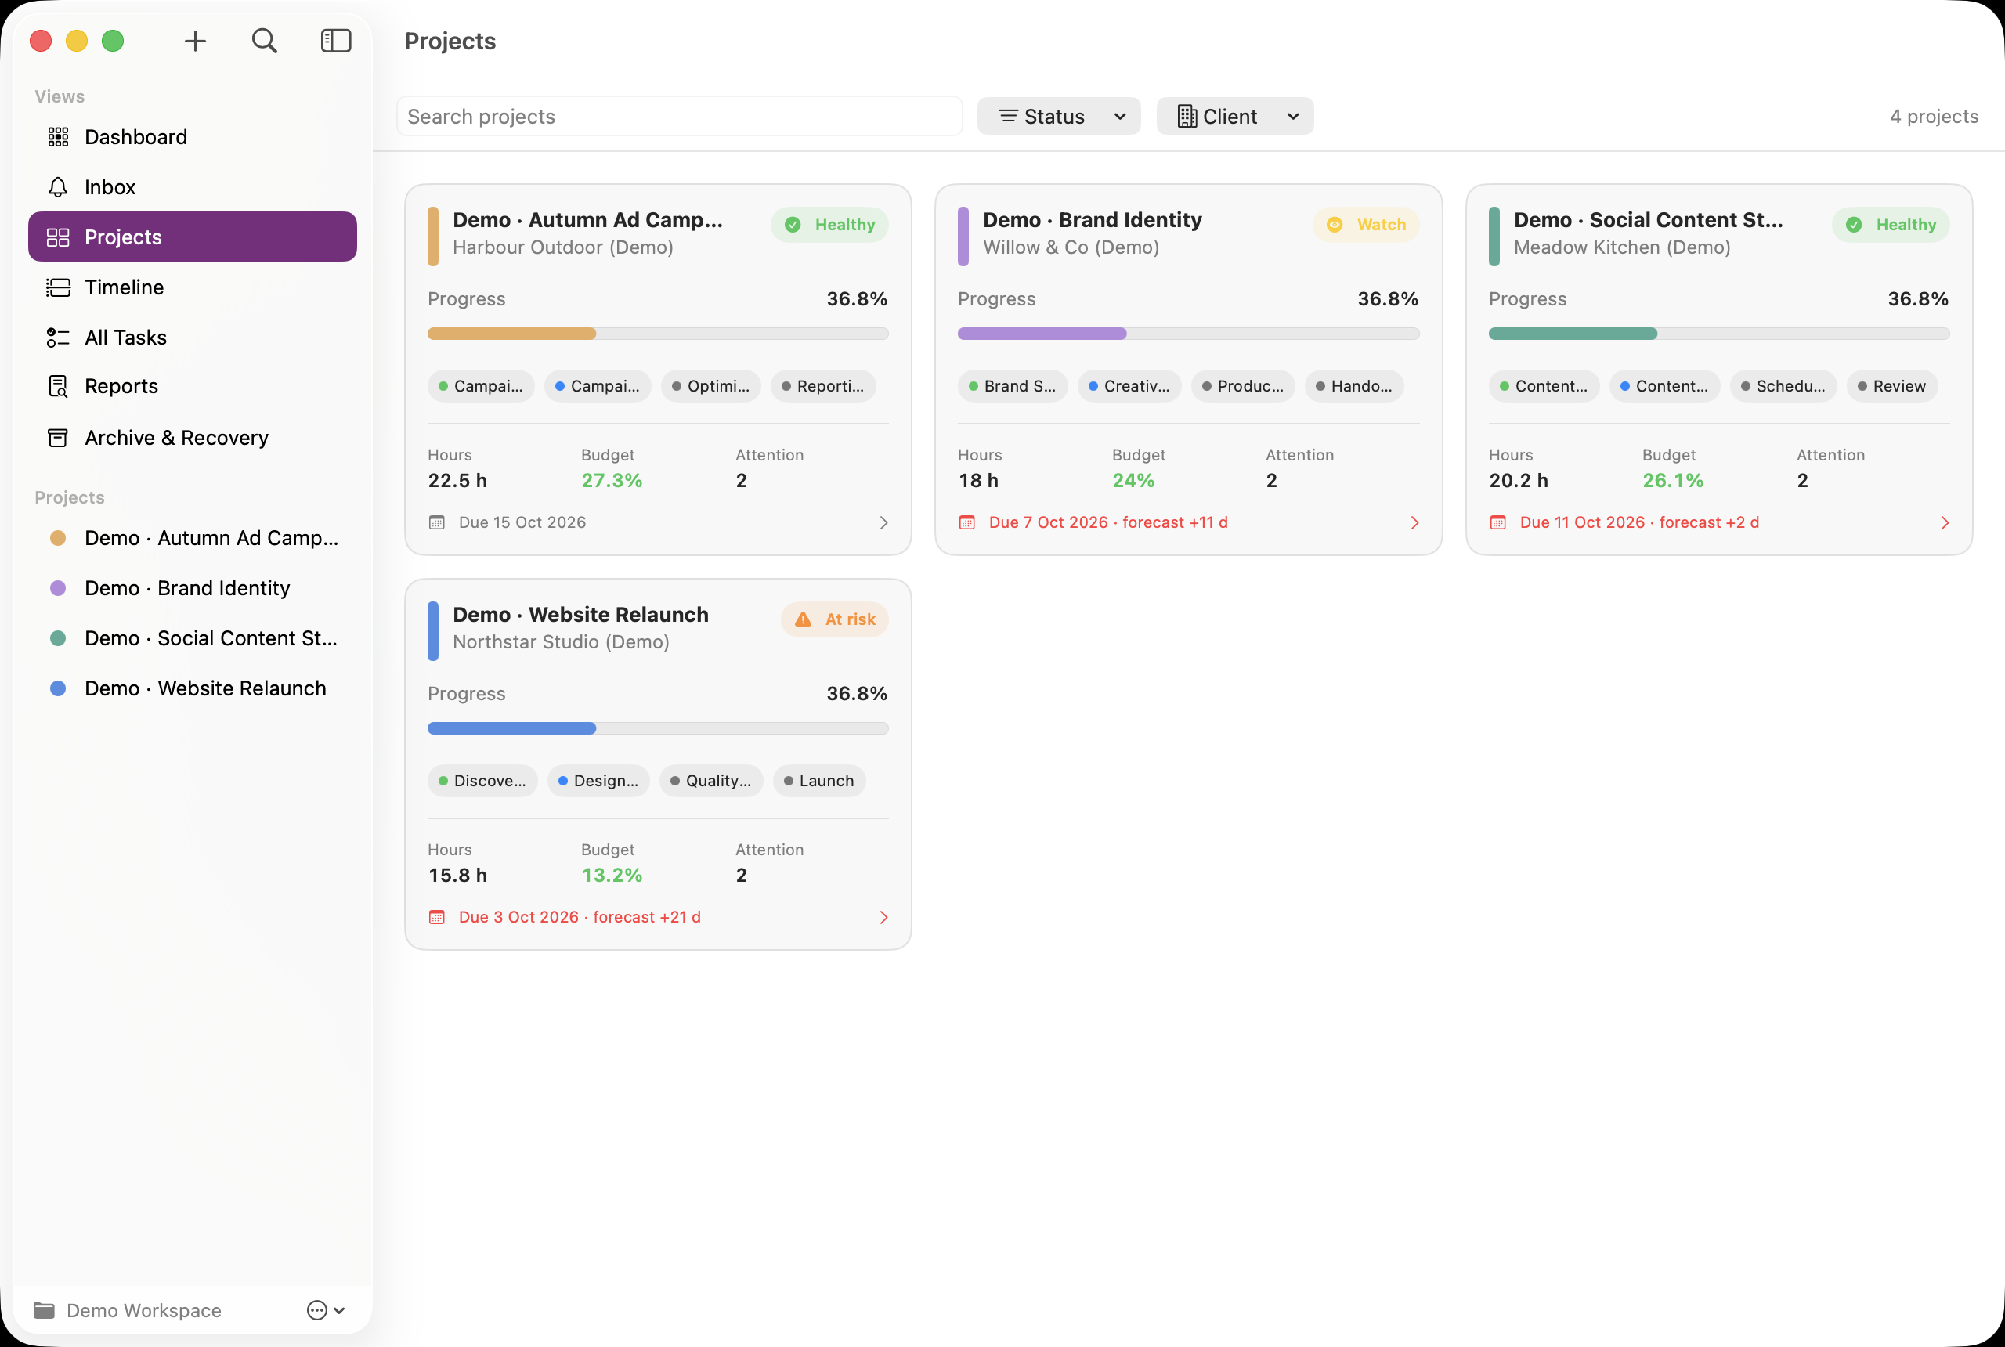
Task: Click the Design… phase chip
Action: point(598,781)
